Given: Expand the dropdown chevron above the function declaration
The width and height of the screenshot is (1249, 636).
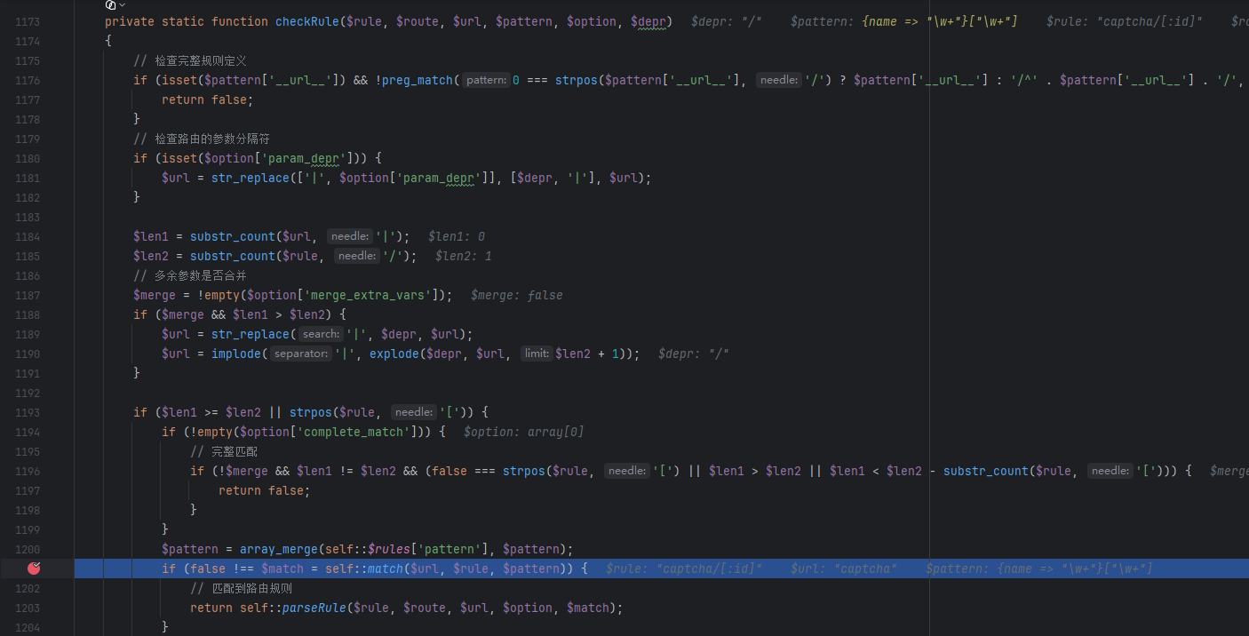Looking at the screenshot, I should (123, 4).
